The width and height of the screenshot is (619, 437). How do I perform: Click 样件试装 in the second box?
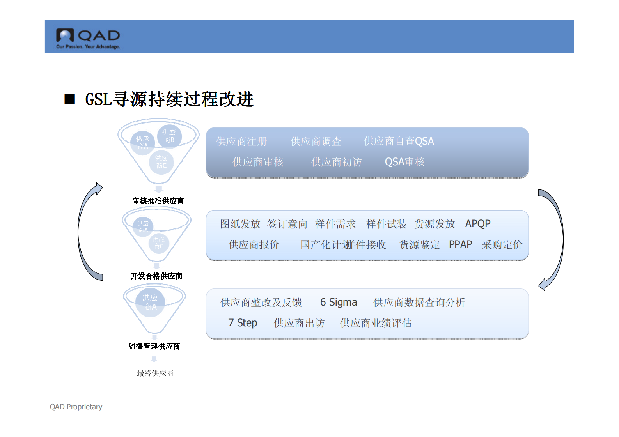coord(387,224)
